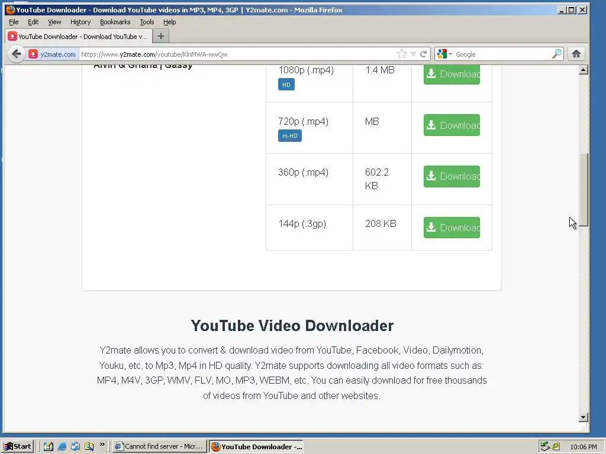Download the 360p mp4 video
Viewport: 606px width, 454px height.
coord(452,176)
